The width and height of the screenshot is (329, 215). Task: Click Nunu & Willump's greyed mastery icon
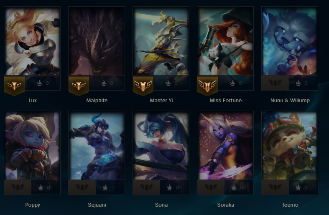275,83
